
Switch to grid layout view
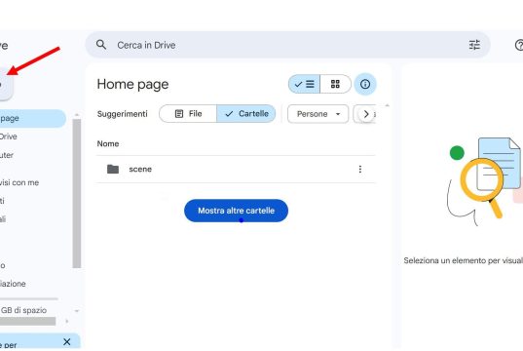(x=335, y=84)
